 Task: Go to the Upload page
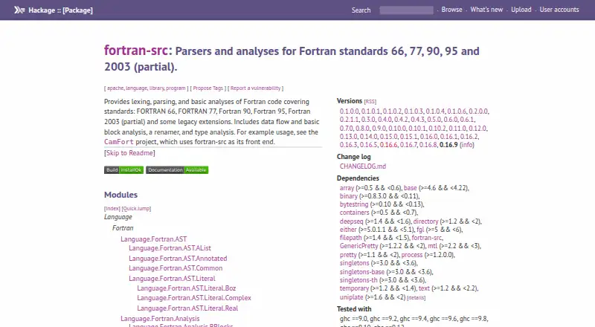(x=521, y=10)
